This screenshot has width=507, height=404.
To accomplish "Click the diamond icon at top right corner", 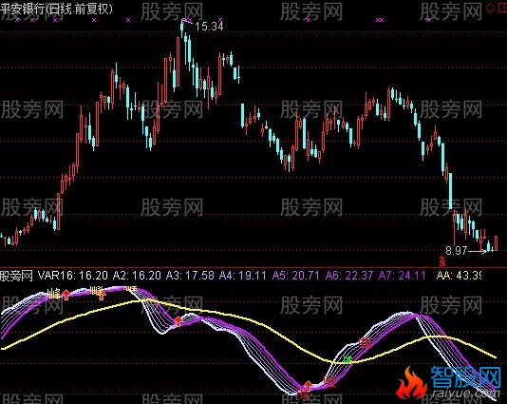I will [x=490, y=9].
